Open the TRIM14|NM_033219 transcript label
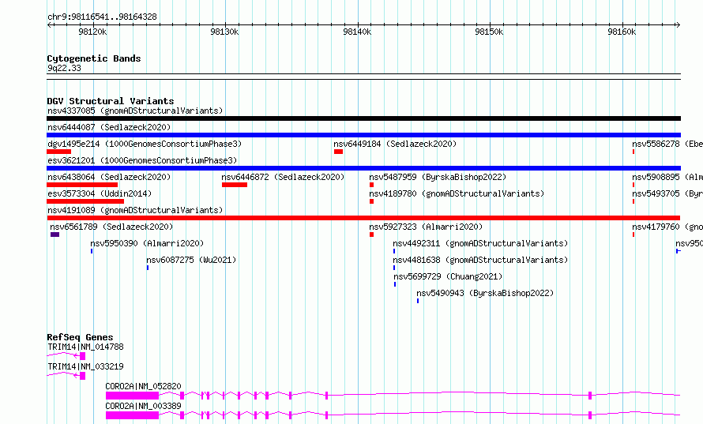The image size is (703, 424). pos(85,366)
